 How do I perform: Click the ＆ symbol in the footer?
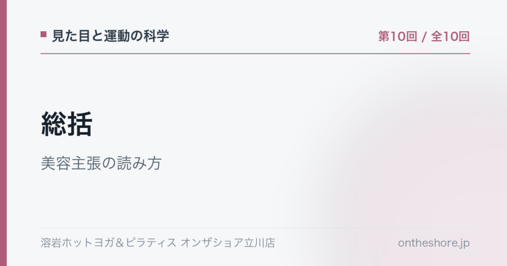pos(120,243)
